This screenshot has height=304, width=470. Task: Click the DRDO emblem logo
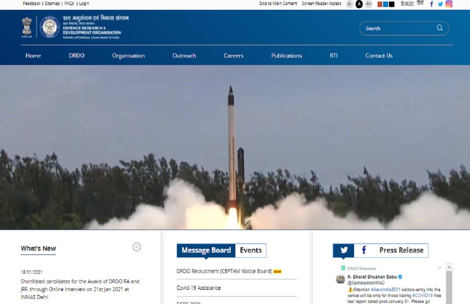[50, 27]
